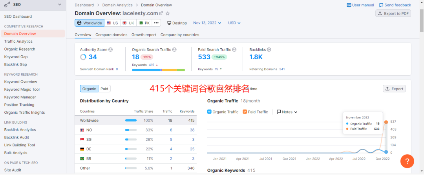This screenshot has height=175, width=424.
Task: Open the Desktop device selector
Action: 177,23
